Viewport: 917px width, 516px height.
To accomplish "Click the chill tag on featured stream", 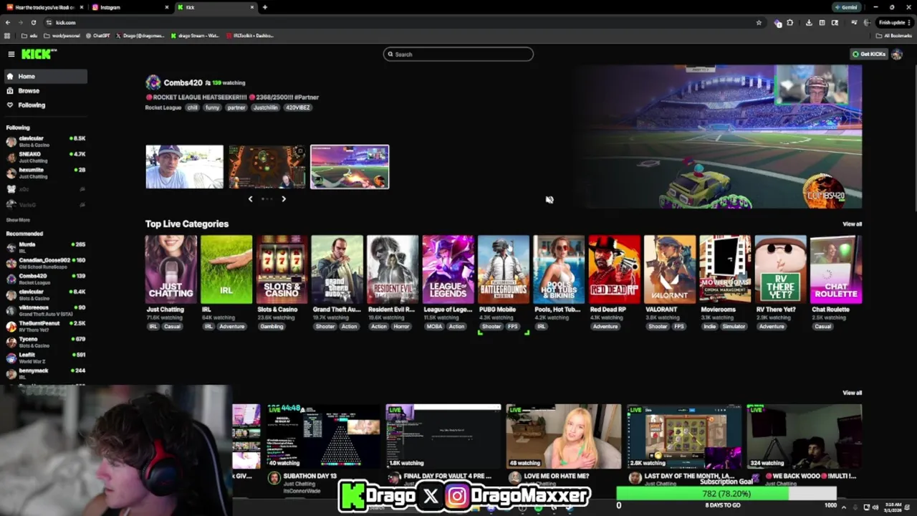I will pyautogui.click(x=192, y=107).
